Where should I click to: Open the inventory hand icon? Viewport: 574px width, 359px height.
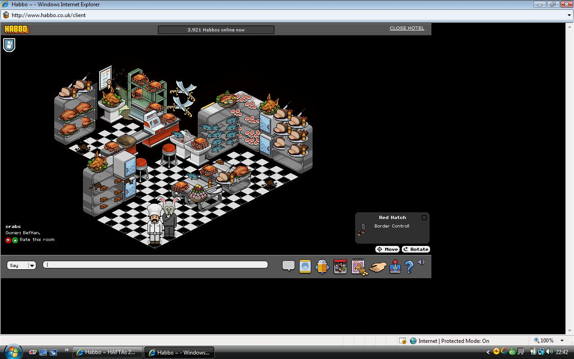tap(378, 267)
